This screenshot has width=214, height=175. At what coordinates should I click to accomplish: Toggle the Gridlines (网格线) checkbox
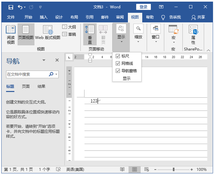click(x=118, y=63)
